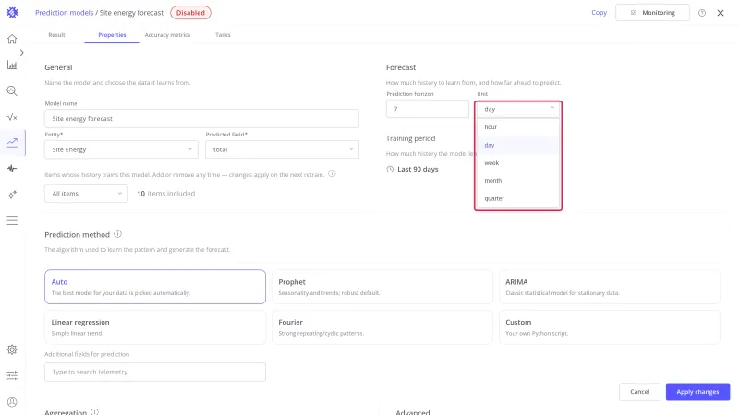
Task: Click the Last 90 days text
Action: click(418, 169)
